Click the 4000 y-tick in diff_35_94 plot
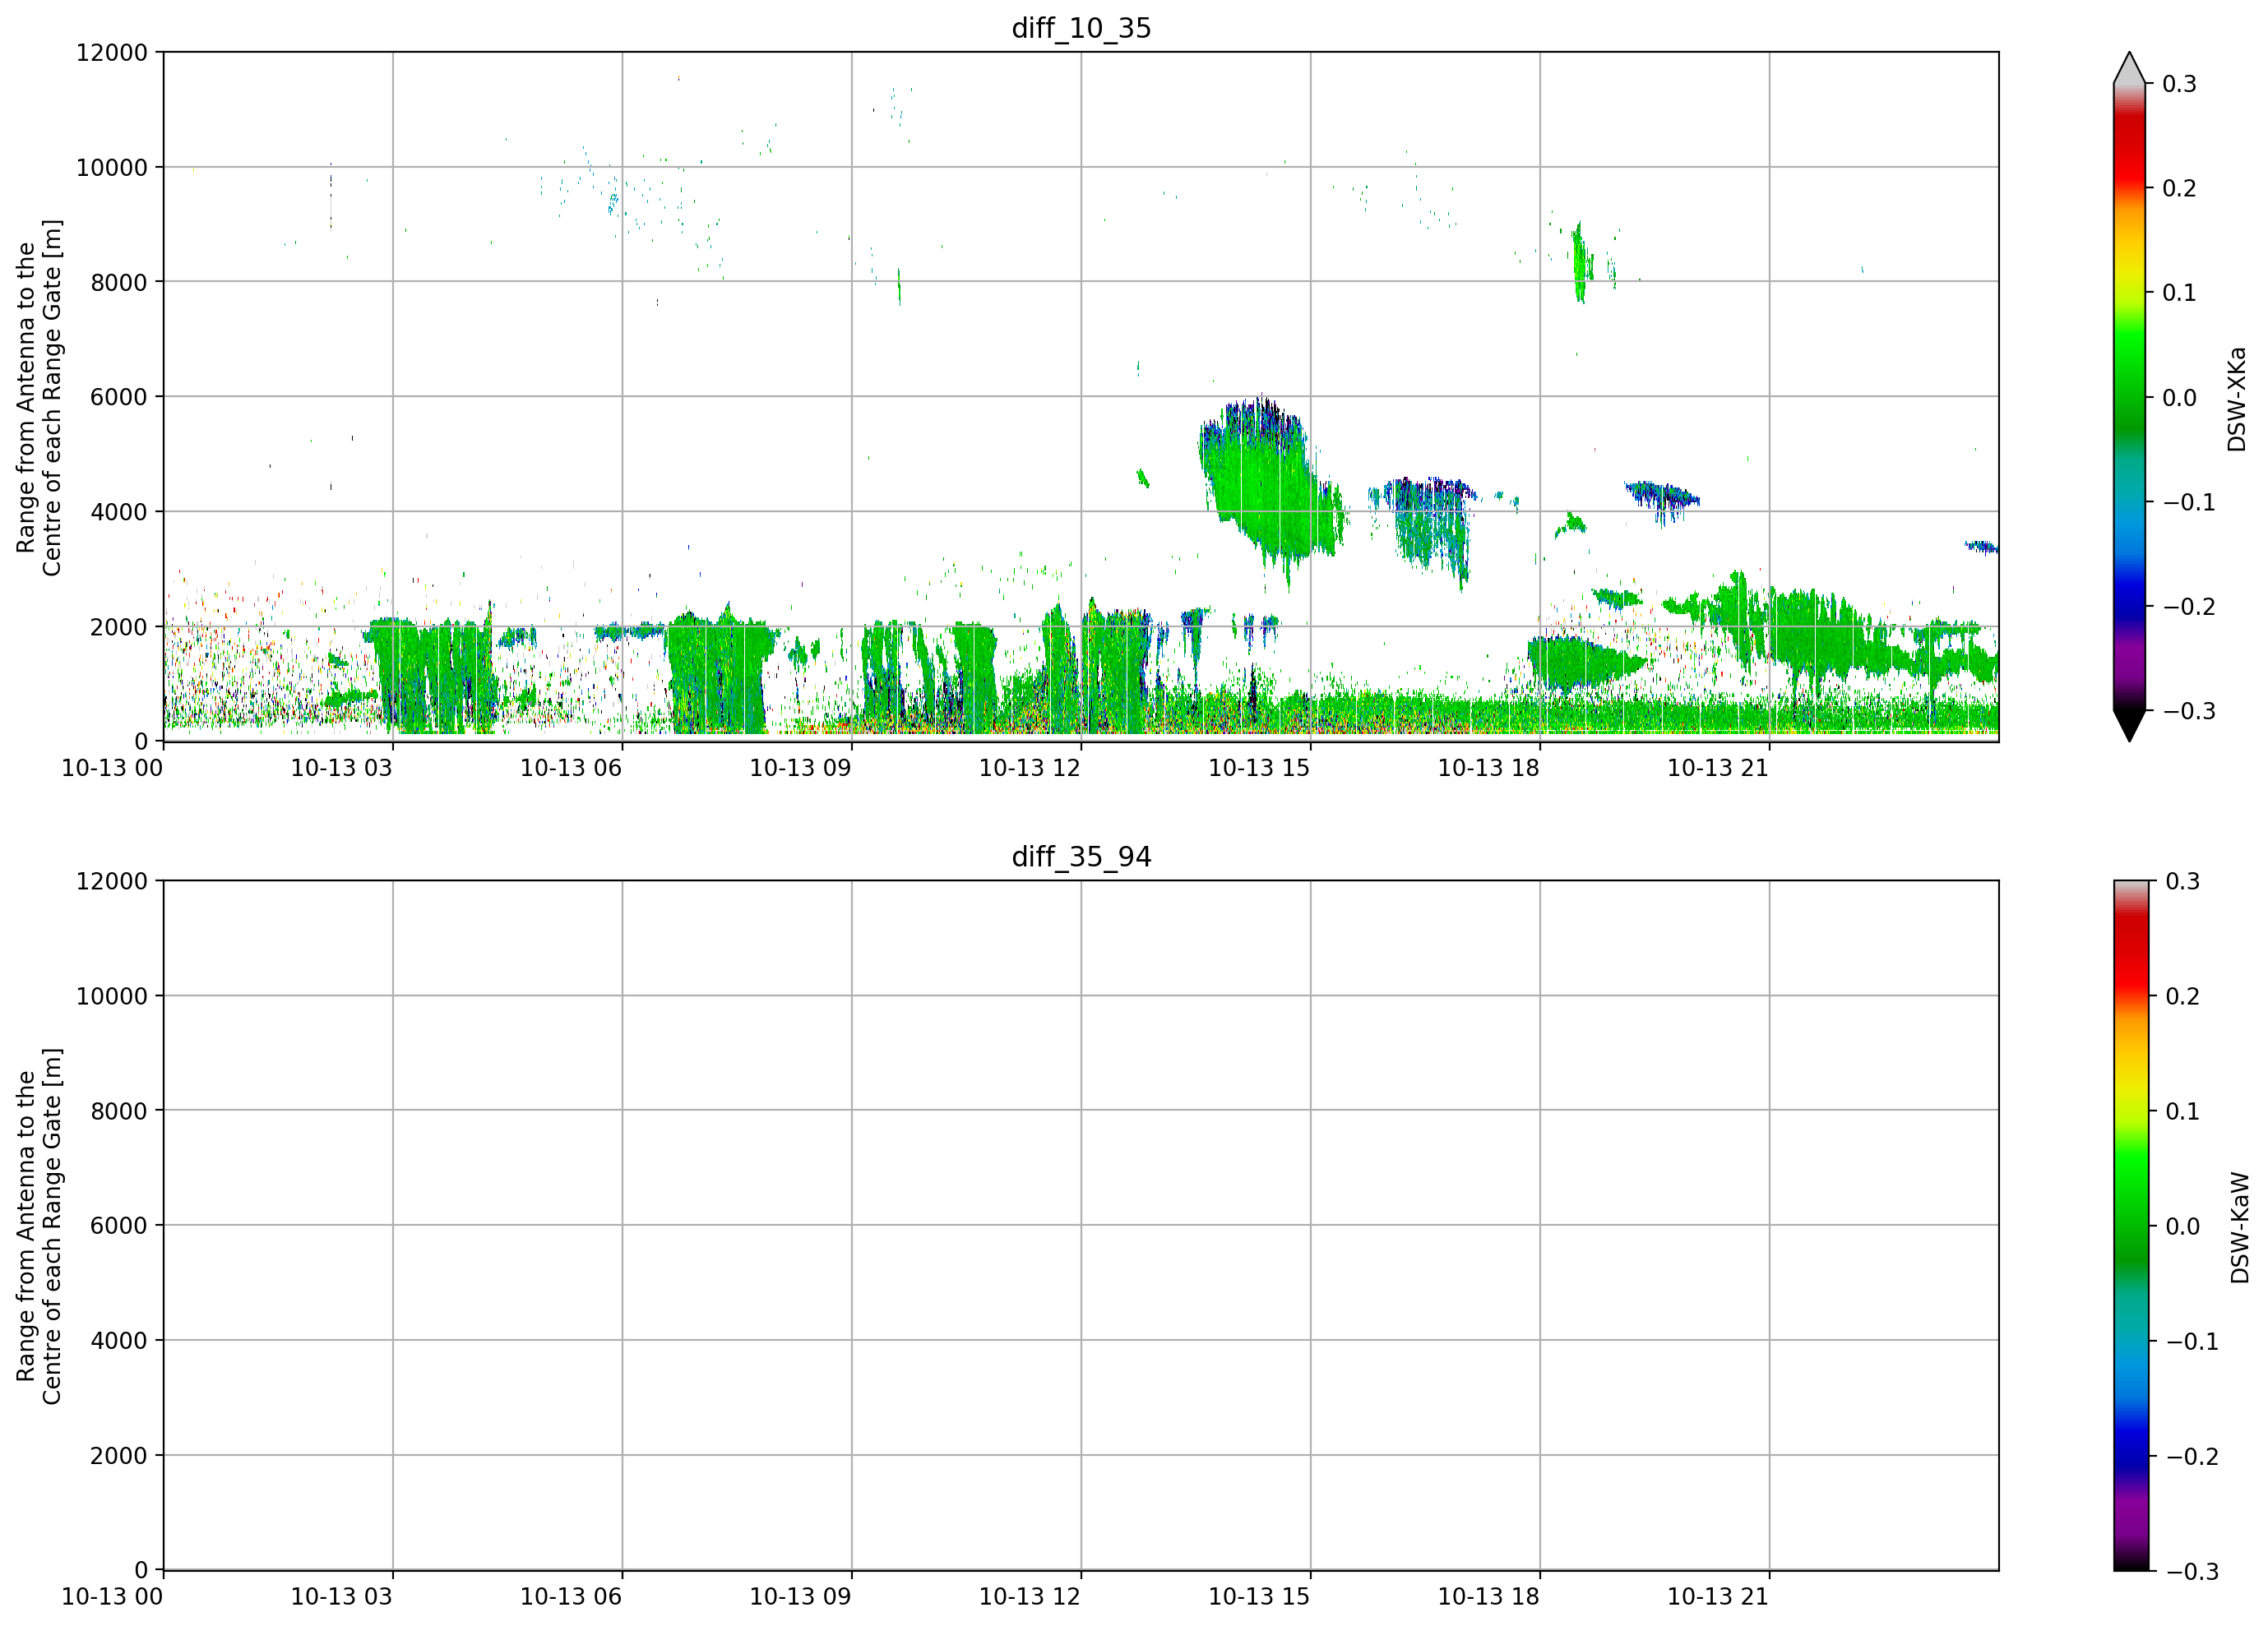Image resolution: width=2268 pixels, height=1626 pixels. [x=119, y=1340]
